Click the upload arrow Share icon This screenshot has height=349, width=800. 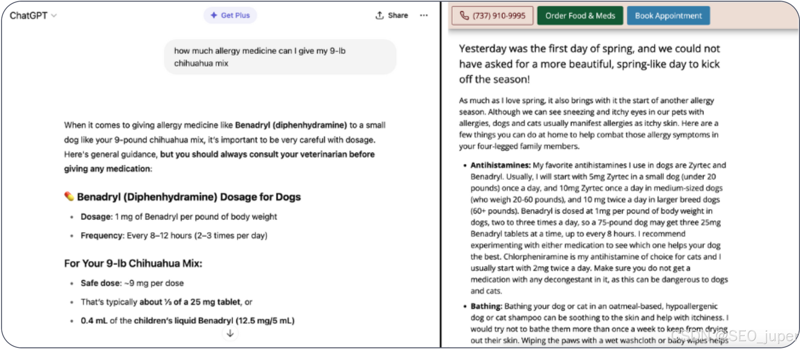pyautogui.click(x=379, y=15)
